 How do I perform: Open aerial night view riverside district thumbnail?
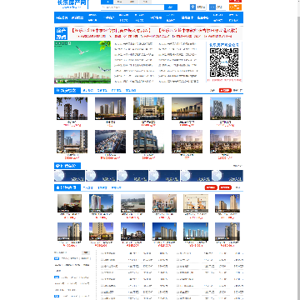110,142
